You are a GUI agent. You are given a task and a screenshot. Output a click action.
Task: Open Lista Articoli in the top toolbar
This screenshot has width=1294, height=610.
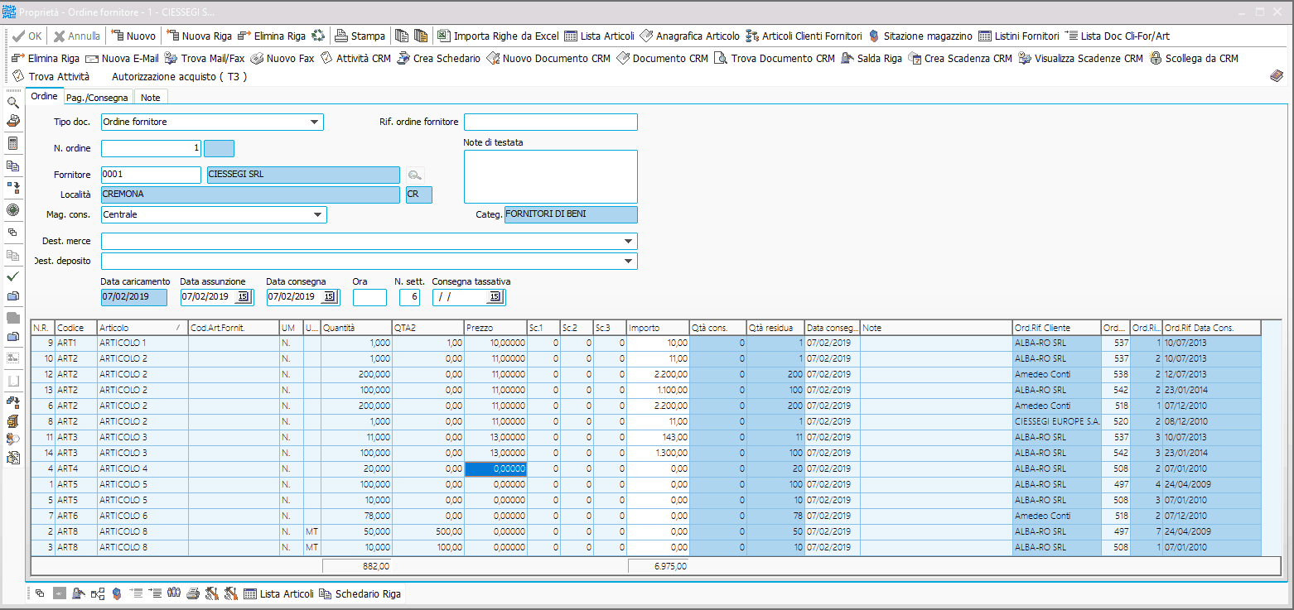[x=599, y=36]
